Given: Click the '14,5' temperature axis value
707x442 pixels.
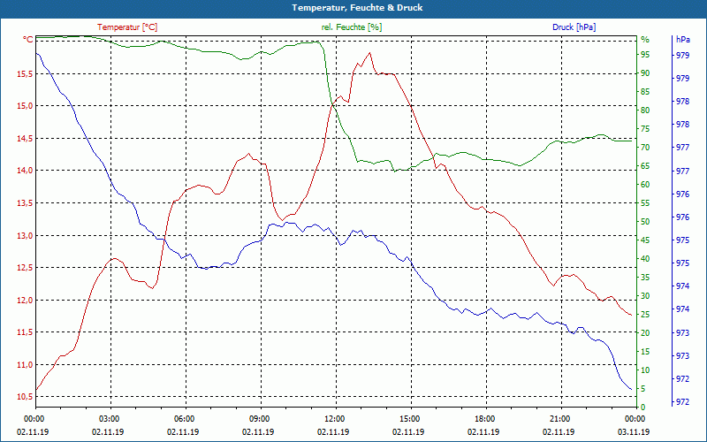Looking at the screenshot, I should 25,139.
